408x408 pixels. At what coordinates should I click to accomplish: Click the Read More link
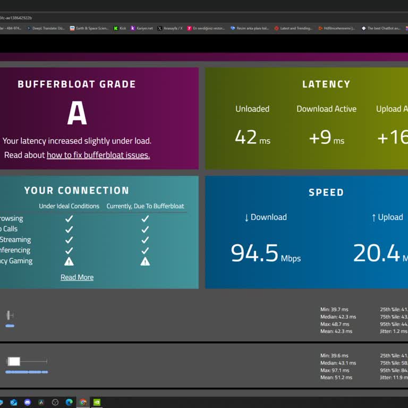pyautogui.click(x=77, y=277)
